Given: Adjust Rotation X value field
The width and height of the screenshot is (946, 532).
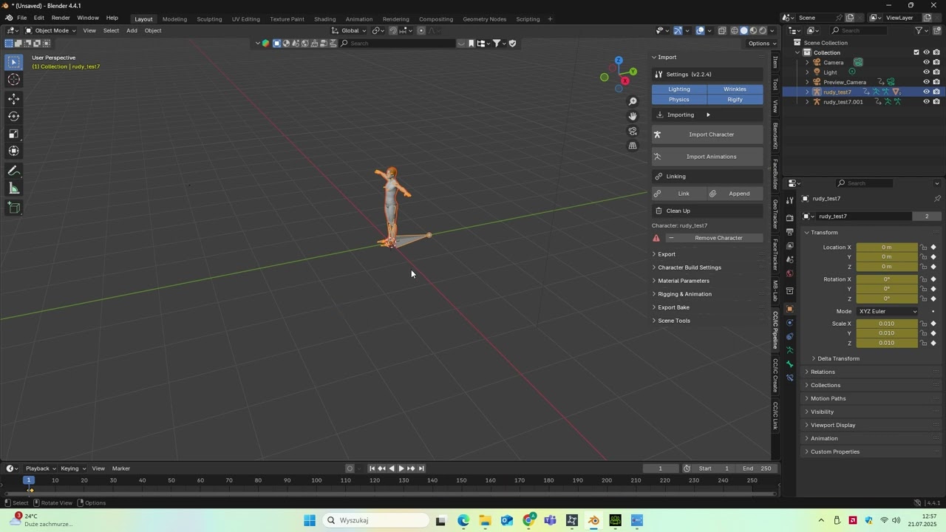Looking at the screenshot, I should click(887, 279).
